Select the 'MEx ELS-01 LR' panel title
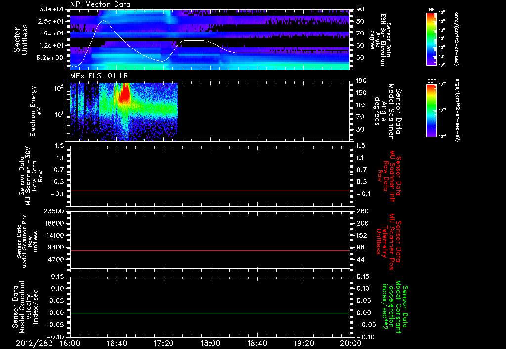Viewport: 506px width, 349px height. coord(98,76)
